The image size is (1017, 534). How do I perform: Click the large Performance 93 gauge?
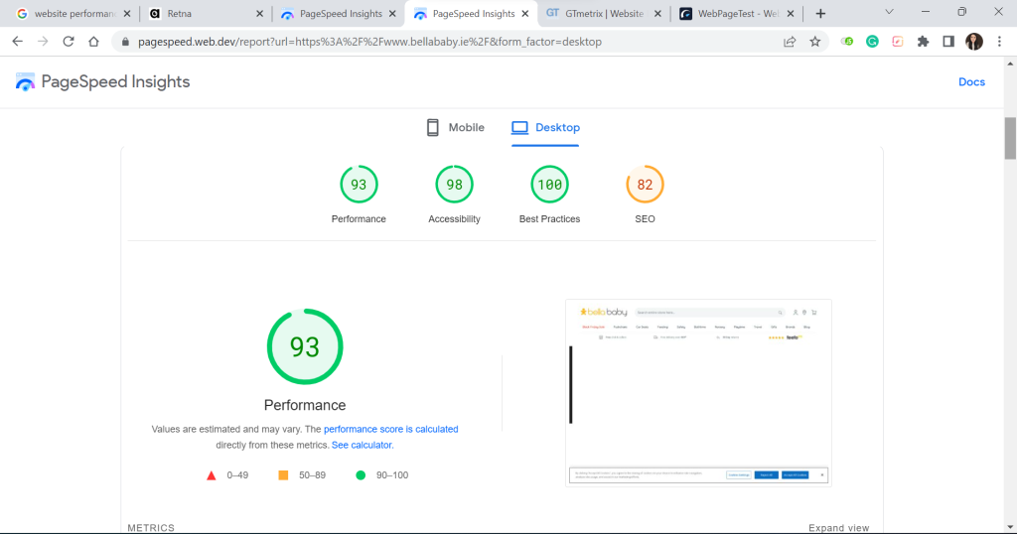[x=305, y=346]
